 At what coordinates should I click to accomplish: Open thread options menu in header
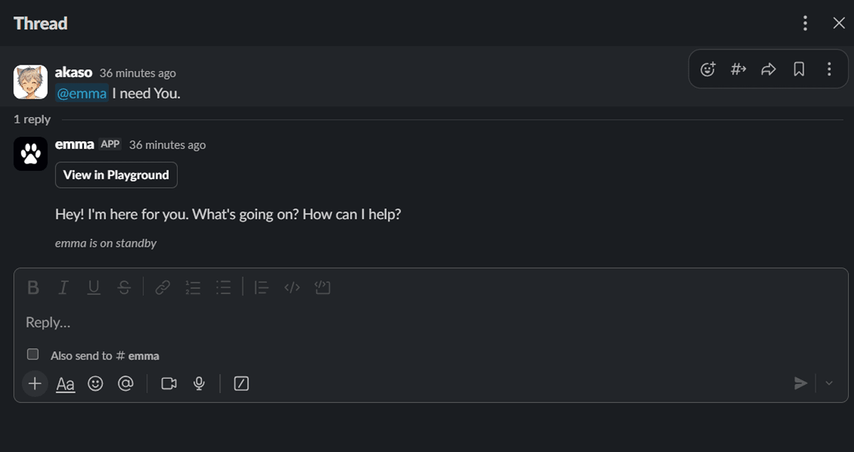click(x=805, y=23)
